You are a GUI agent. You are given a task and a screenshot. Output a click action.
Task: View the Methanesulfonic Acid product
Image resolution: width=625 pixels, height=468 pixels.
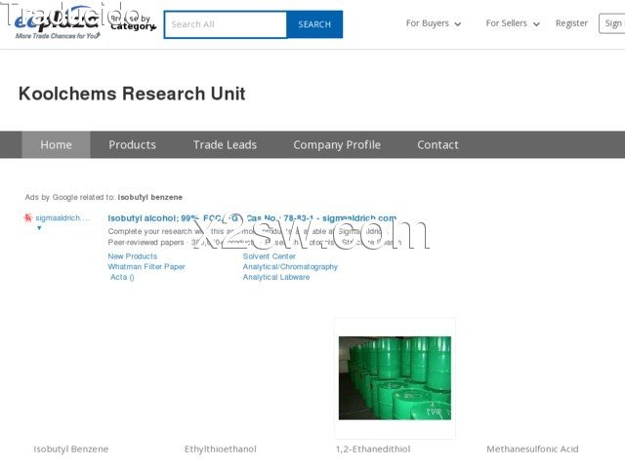pos(532,449)
